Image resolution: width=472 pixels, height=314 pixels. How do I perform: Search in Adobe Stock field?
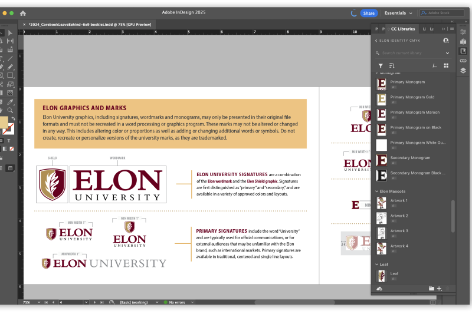coord(442,13)
